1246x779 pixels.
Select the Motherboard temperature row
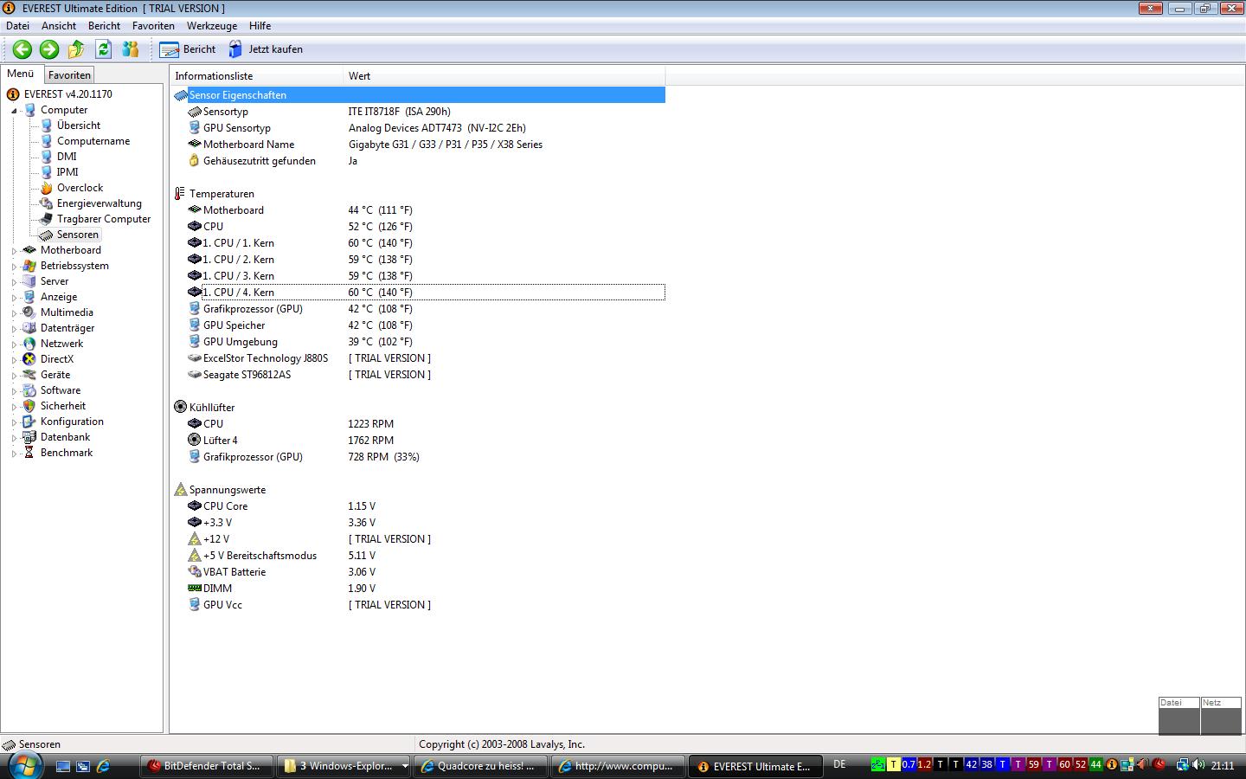[426, 210]
